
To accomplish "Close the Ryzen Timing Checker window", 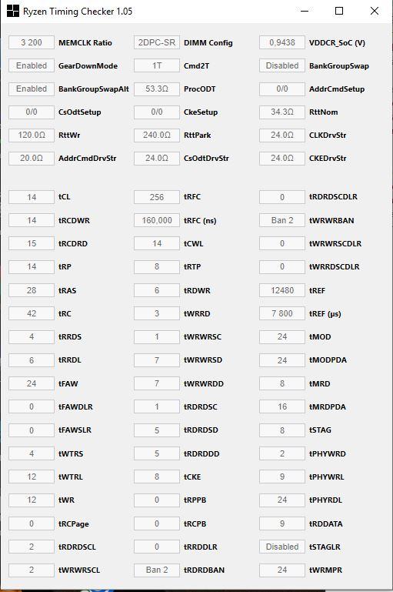I will [374, 11].
